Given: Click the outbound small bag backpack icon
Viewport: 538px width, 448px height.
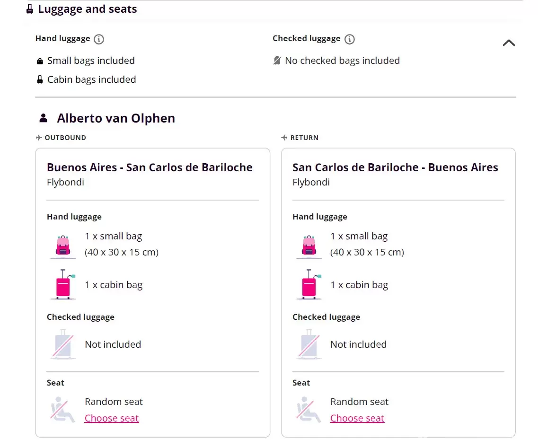Looking at the screenshot, I should coord(63,246).
